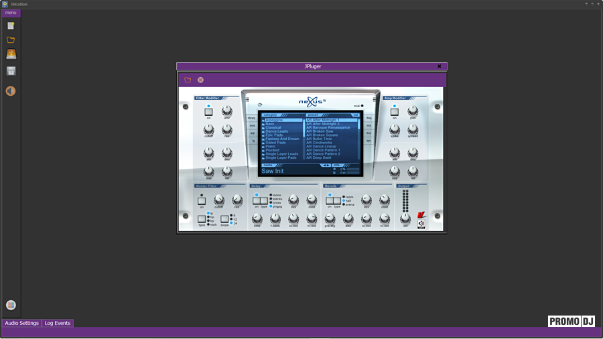This screenshot has width=603, height=339.
Task: Select the Classical category
Action: point(273,127)
